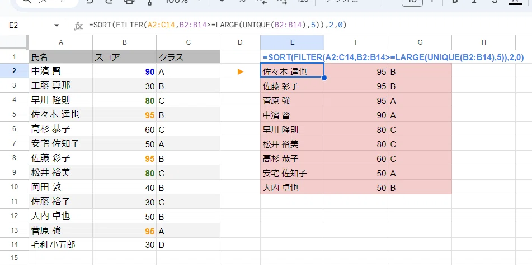
Task: Click into the formula bar text
Action: pos(217,25)
